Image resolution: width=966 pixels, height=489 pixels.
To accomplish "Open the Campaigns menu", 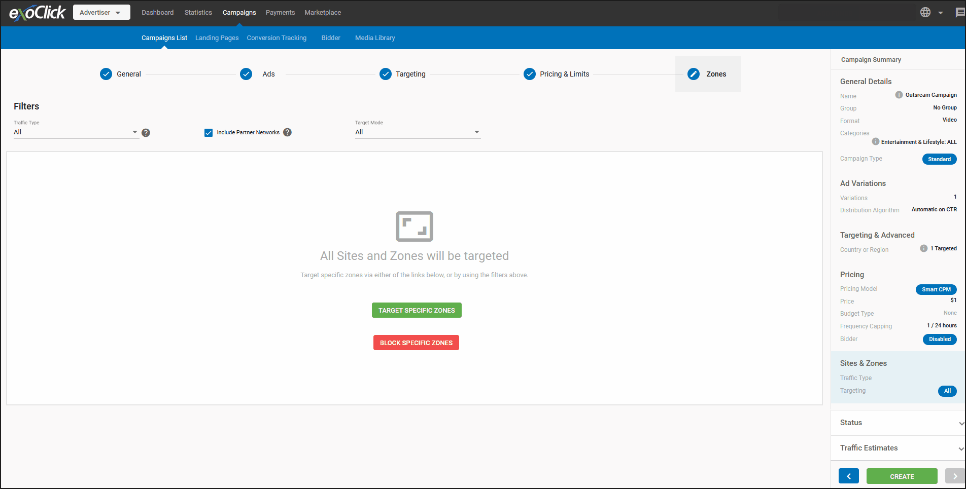I will coord(239,12).
